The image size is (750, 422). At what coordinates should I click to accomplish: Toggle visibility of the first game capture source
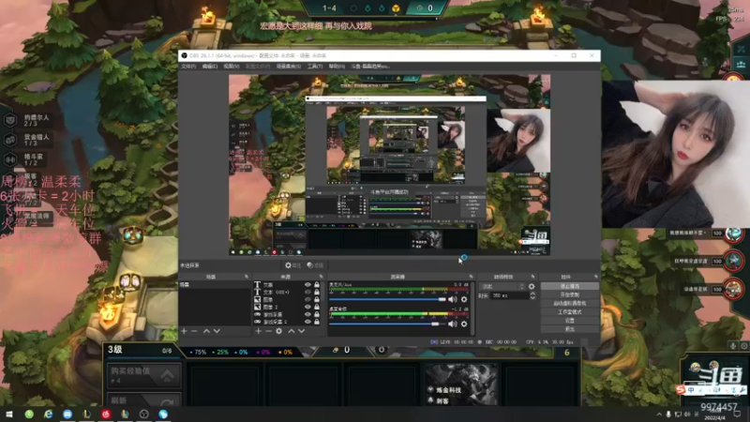307,314
